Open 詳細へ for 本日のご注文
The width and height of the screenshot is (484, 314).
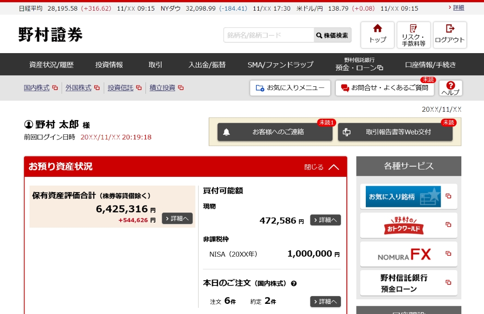(x=325, y=302)
